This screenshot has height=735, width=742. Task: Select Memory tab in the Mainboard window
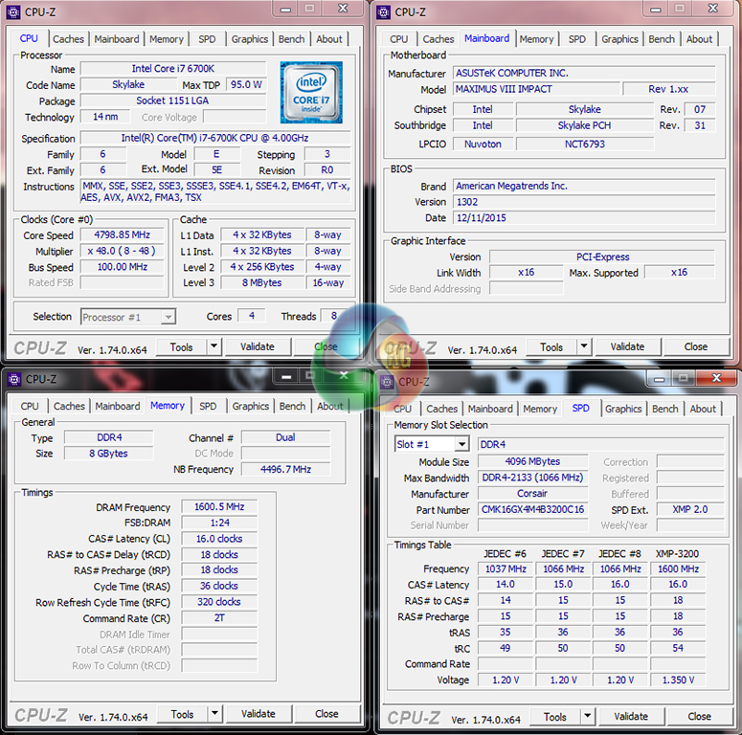(536, 39)
